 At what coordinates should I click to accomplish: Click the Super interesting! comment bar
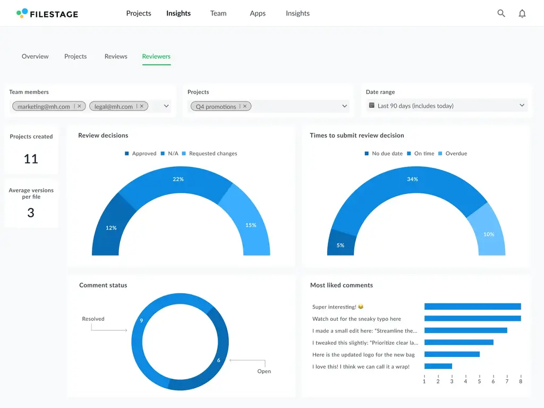(472, 307)
